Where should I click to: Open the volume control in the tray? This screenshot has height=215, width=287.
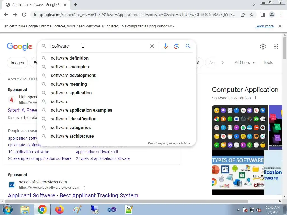pos(259,210)
